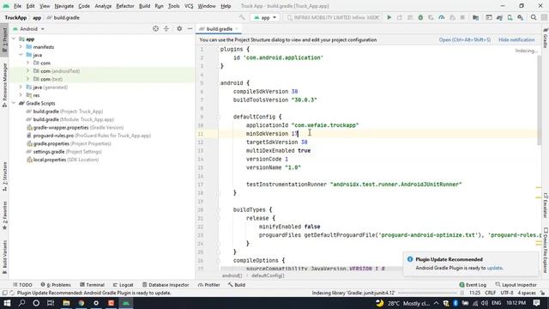Click taskbar search magnifier
The height and width of the screenshot is (309, 549).
[x=21, y=303]
